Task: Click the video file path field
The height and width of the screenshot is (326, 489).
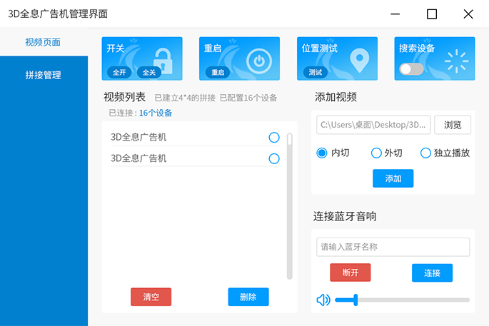Action: click(x=373, y=125)
